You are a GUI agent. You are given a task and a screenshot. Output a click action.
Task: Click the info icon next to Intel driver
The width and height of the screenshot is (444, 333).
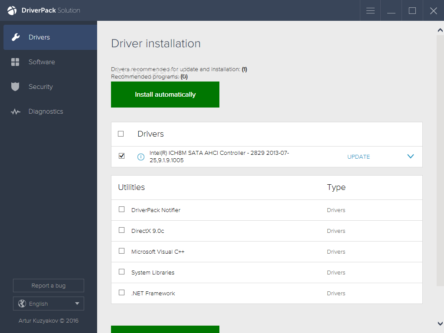[x=140, y=157]
